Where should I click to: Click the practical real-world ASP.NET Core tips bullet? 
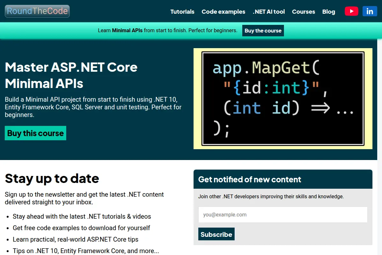tap(75, 239)
